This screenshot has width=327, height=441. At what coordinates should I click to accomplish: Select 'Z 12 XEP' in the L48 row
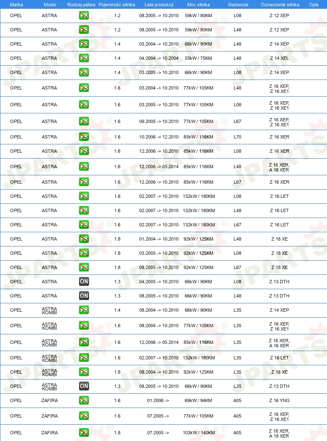[x=279, y=30]
